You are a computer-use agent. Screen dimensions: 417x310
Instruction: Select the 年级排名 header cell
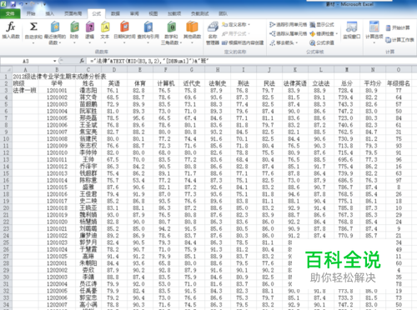399,83
